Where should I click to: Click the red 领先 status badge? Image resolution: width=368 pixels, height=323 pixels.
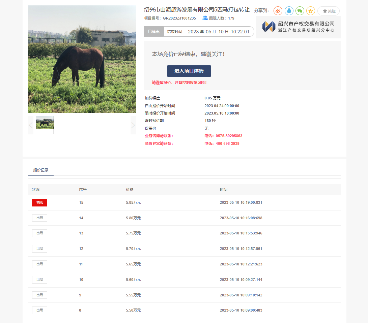pos(40,202)
